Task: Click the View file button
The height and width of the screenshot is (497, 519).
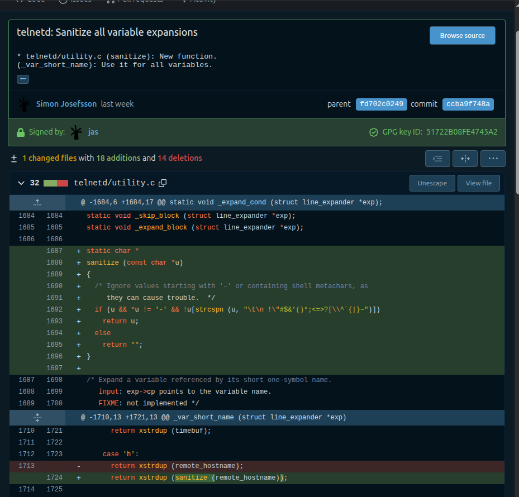Action: tap(479, 183)
